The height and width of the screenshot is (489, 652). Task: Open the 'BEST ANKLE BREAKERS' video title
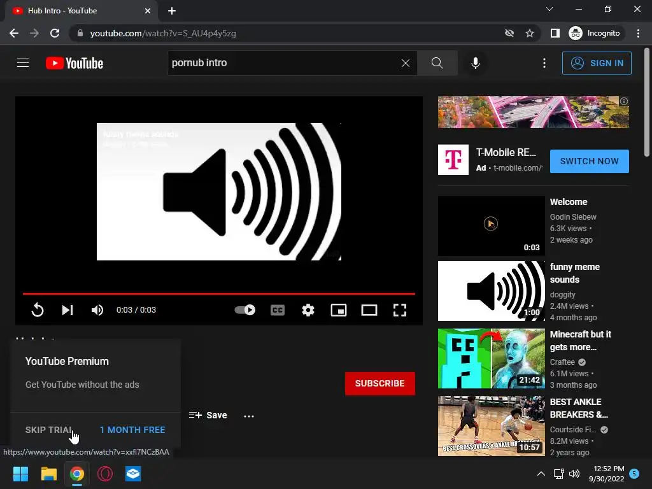tap(579, 408)
